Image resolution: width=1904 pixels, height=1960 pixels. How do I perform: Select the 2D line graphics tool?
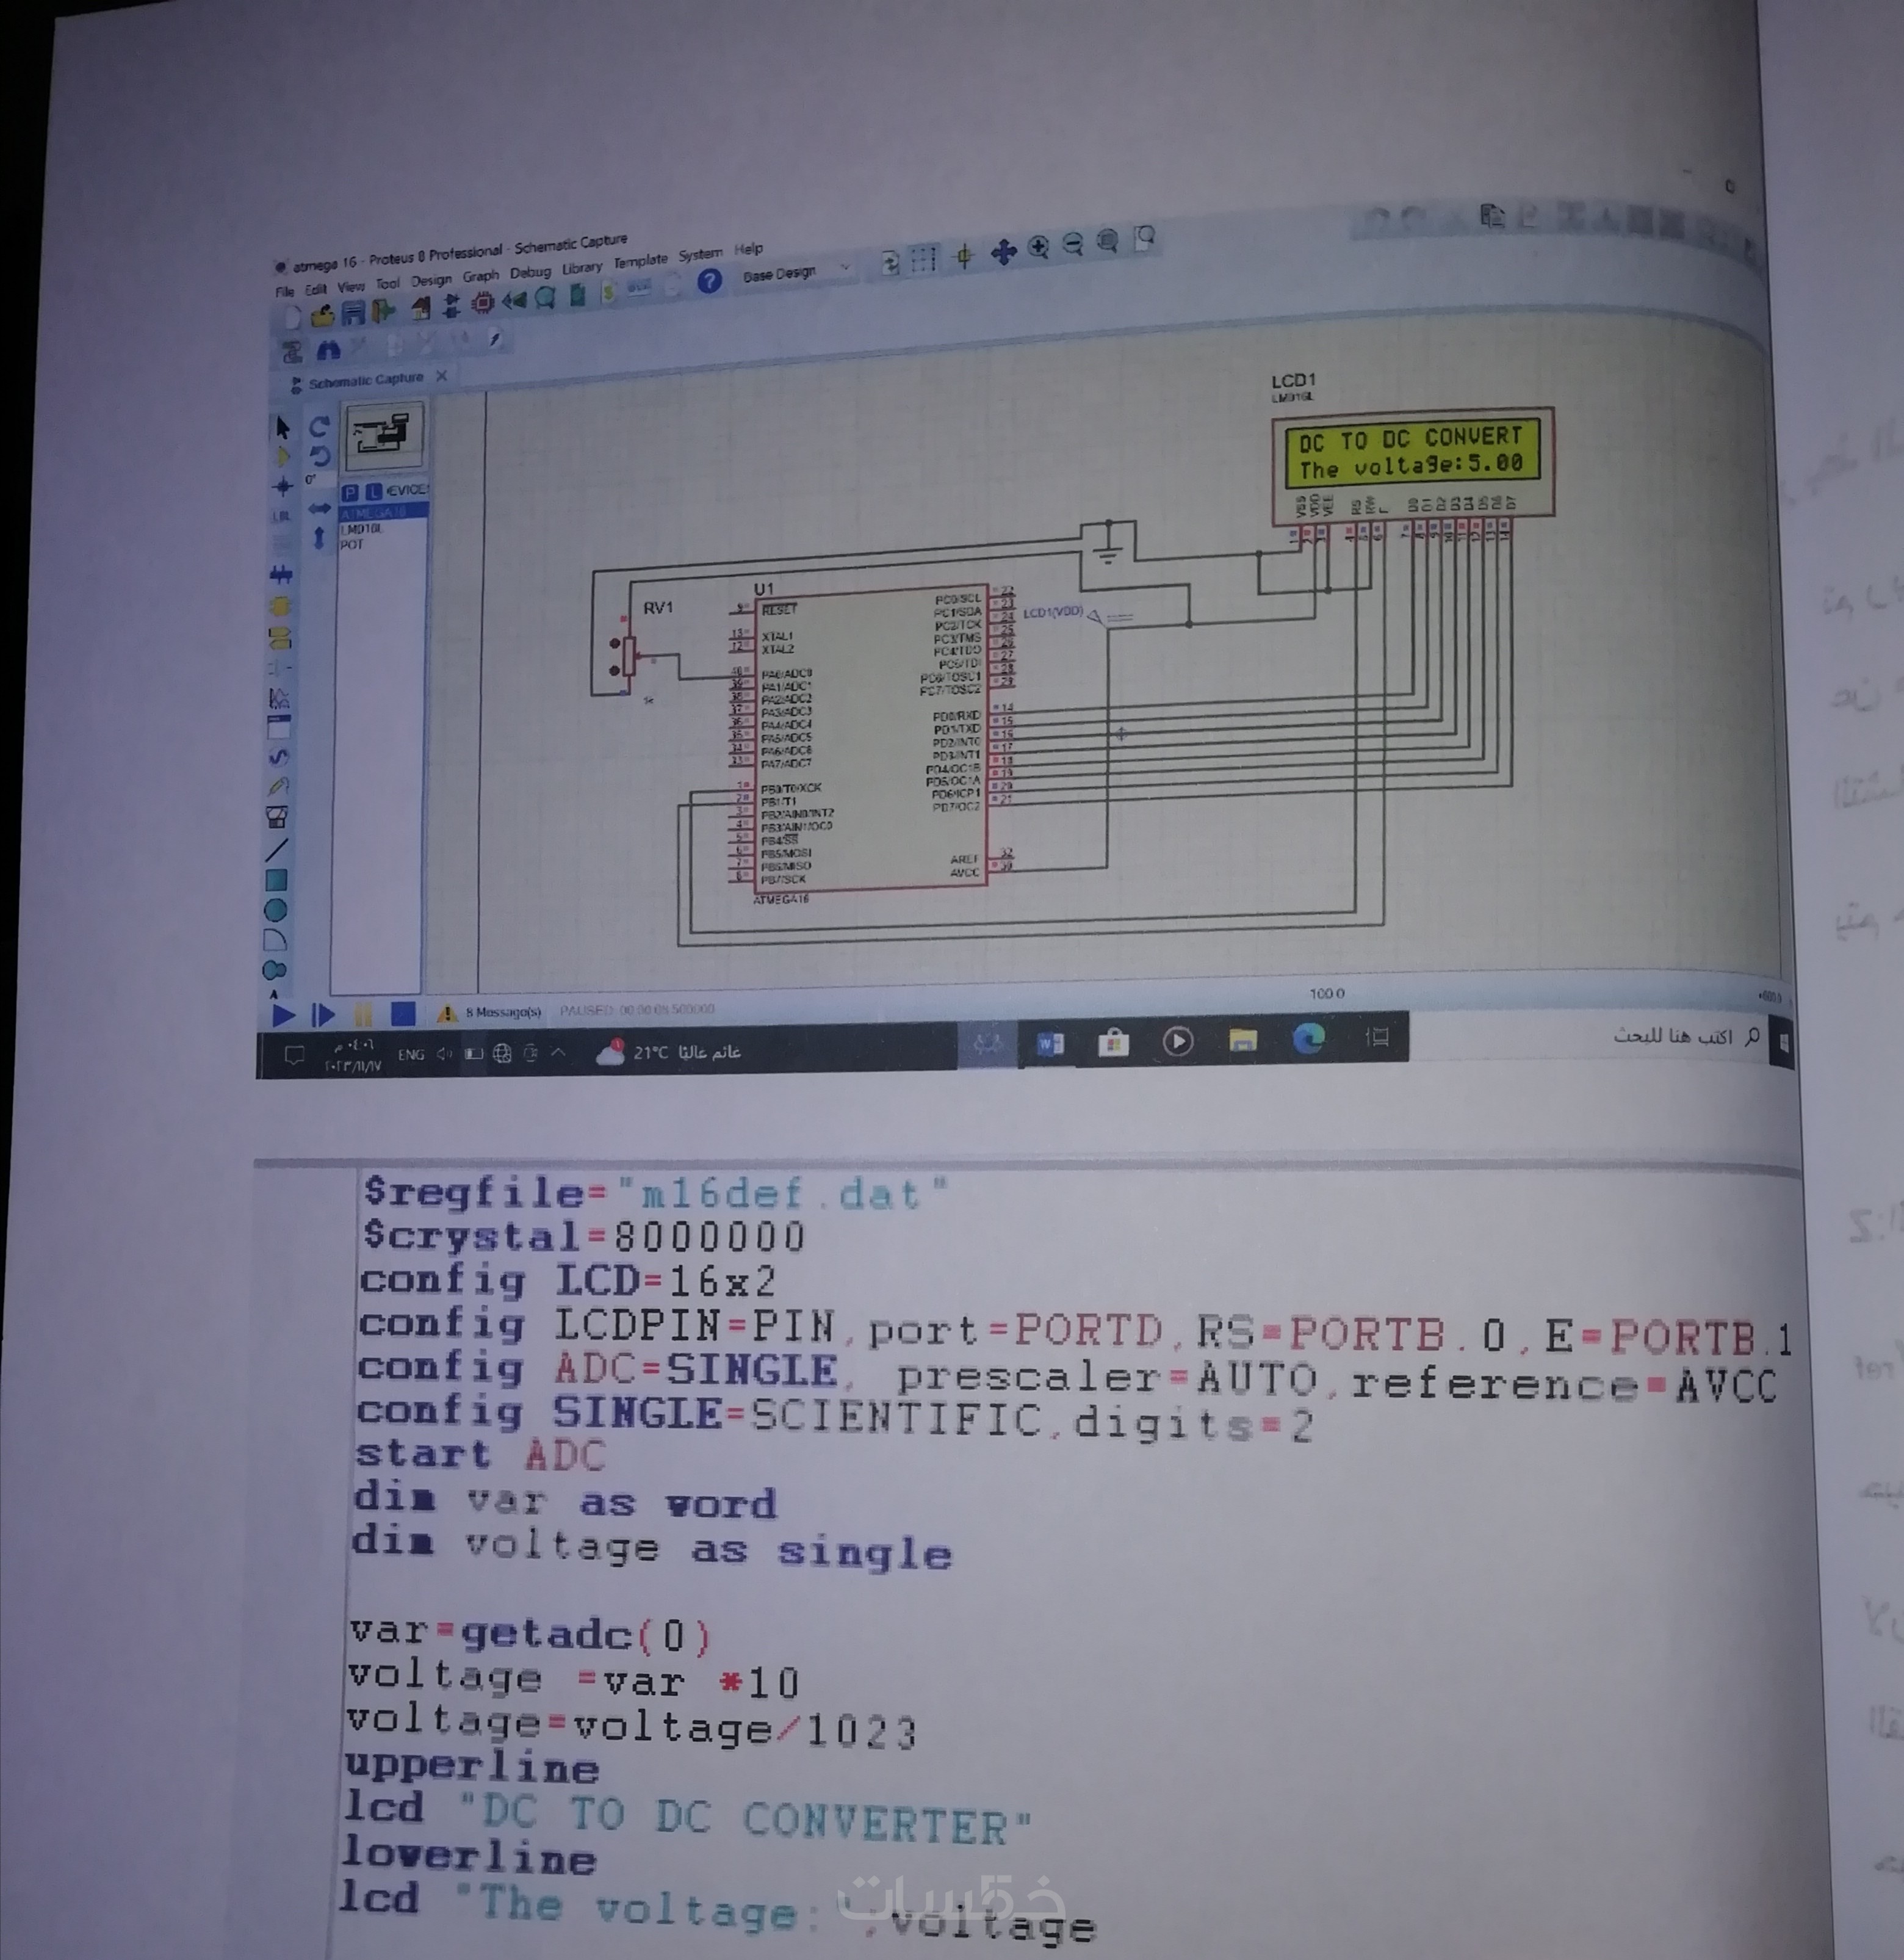point(277,850)
